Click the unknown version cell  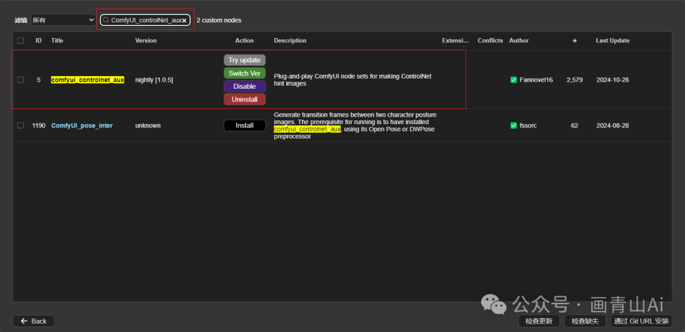point(148,125)
